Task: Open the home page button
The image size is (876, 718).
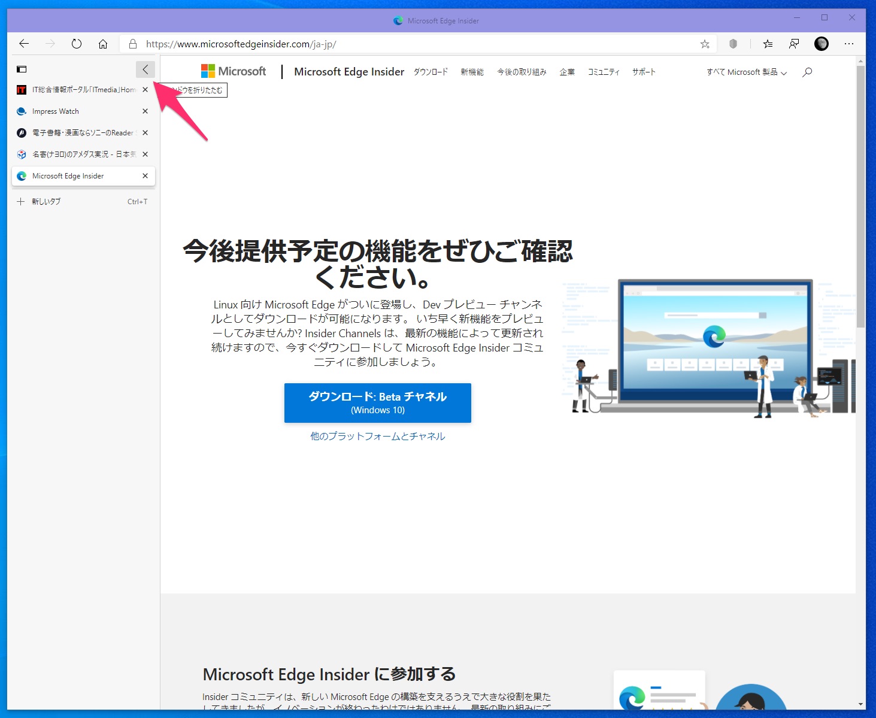Action: coord(103,44)
